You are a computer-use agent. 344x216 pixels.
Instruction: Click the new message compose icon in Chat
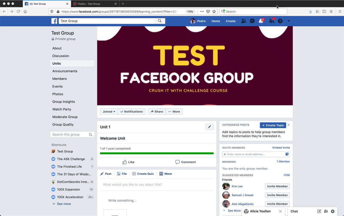[319, 211]
